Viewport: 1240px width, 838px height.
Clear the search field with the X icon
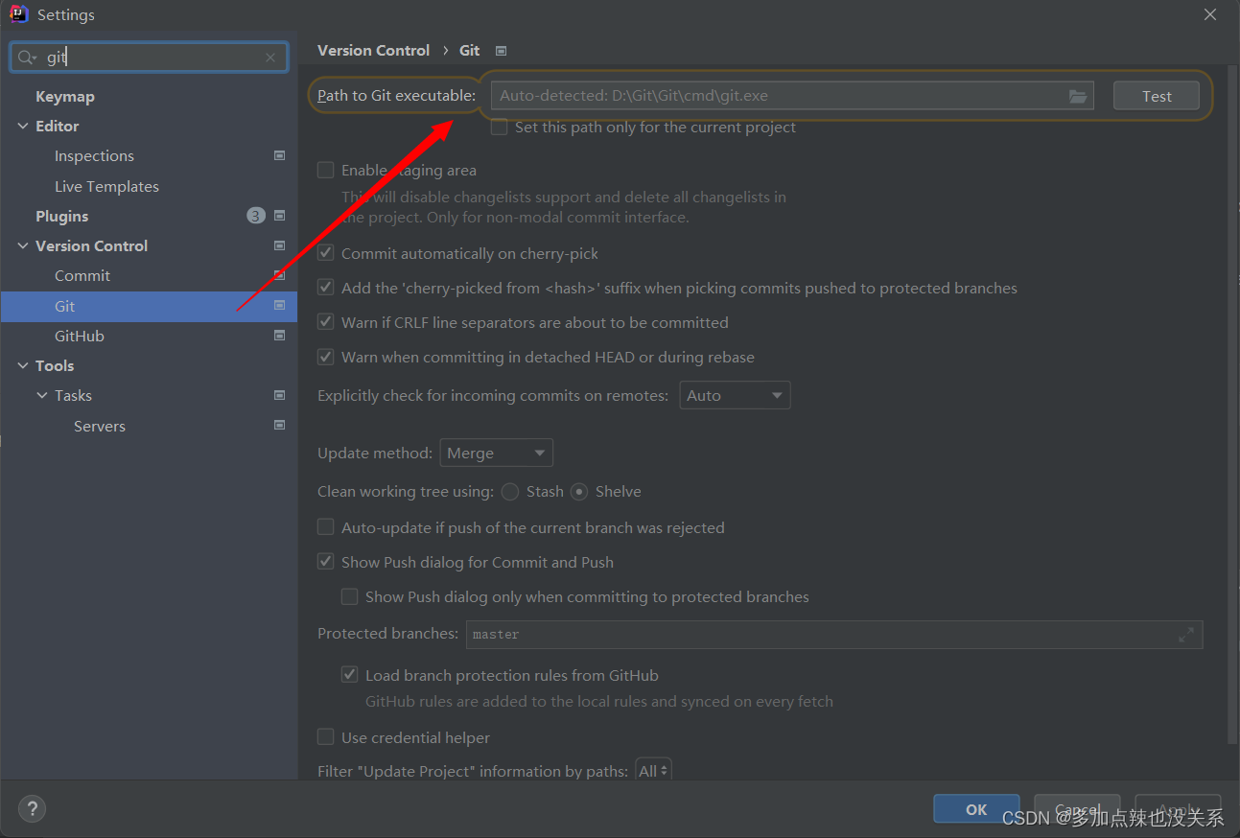(x=270, y=58)
